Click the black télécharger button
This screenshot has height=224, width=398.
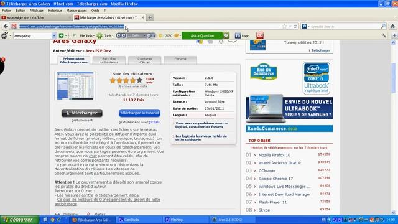[82, 113]
